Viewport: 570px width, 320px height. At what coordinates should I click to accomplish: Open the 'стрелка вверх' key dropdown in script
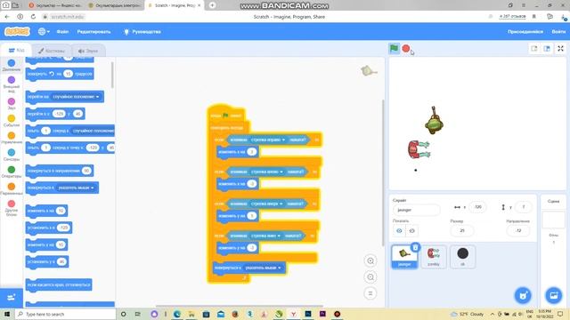click(267, 204)
